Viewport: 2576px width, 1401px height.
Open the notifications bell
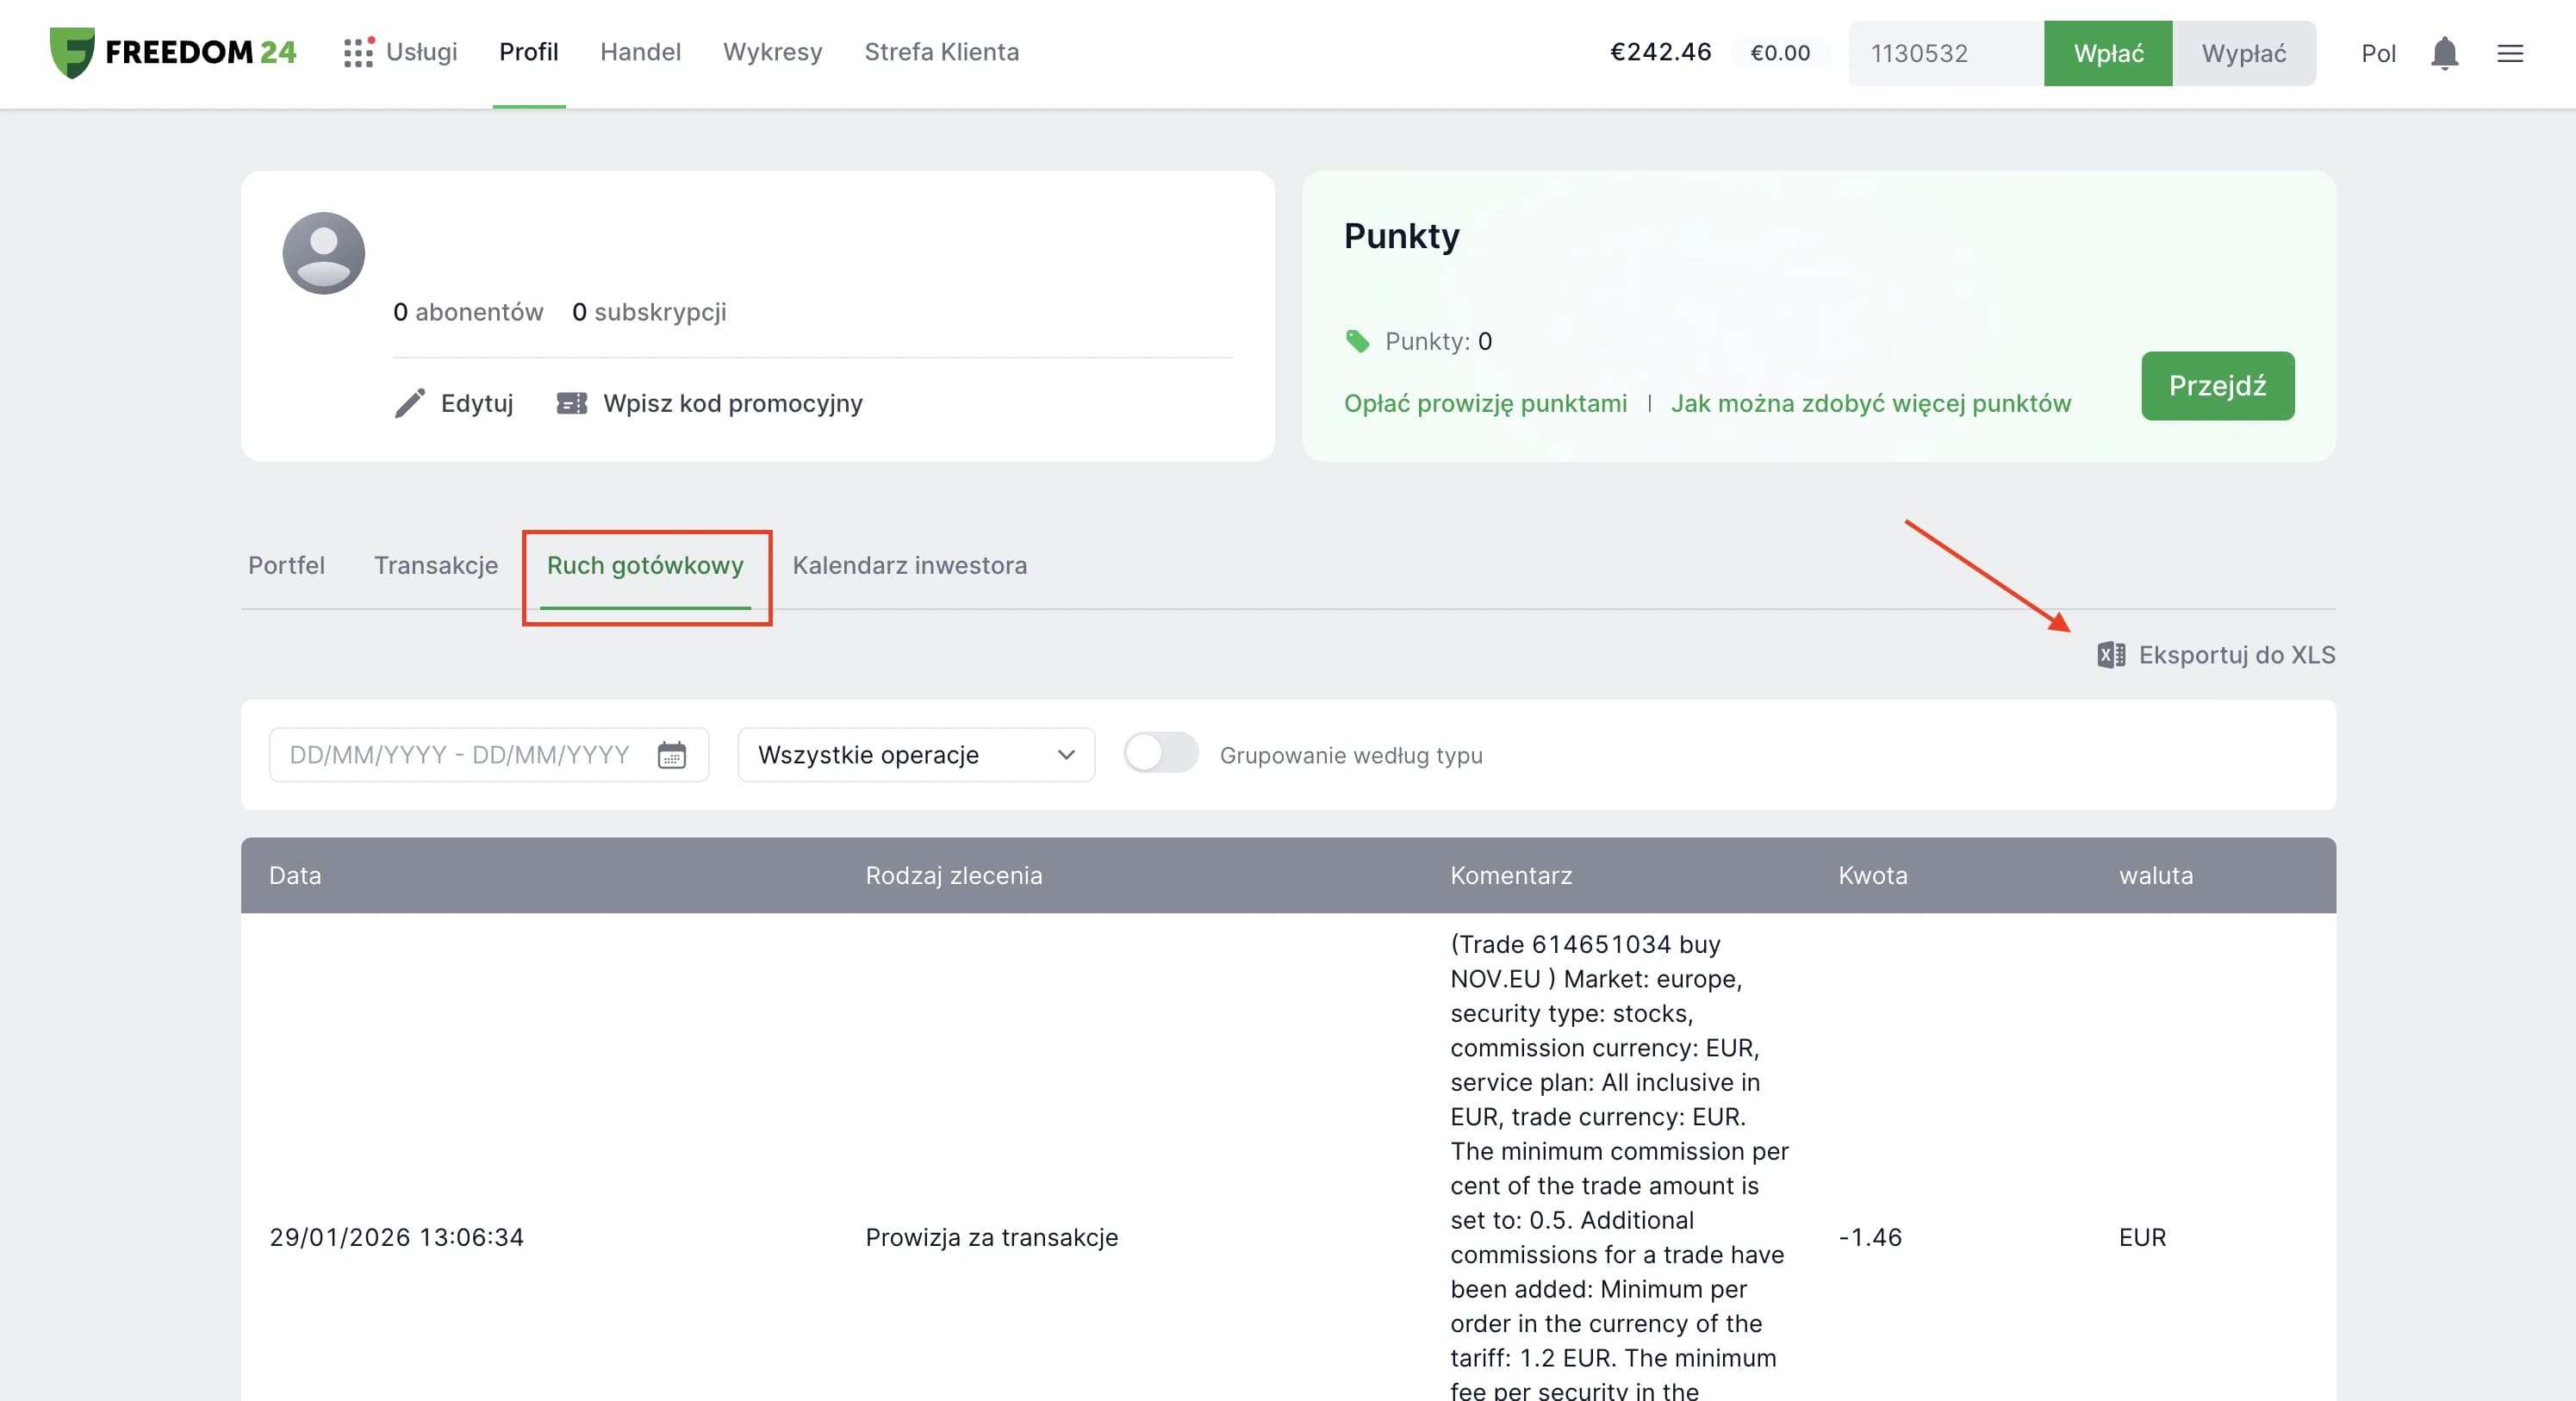click(x=2443, y=53)
